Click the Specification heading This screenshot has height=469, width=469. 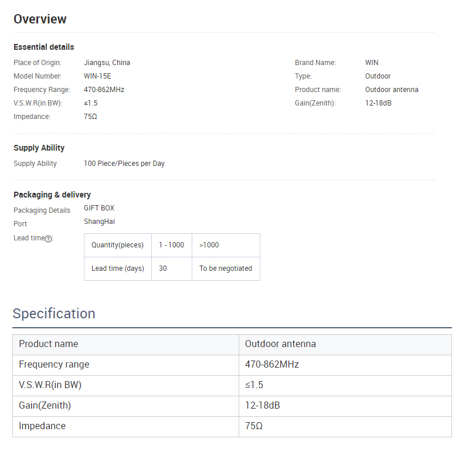point(54,314)
